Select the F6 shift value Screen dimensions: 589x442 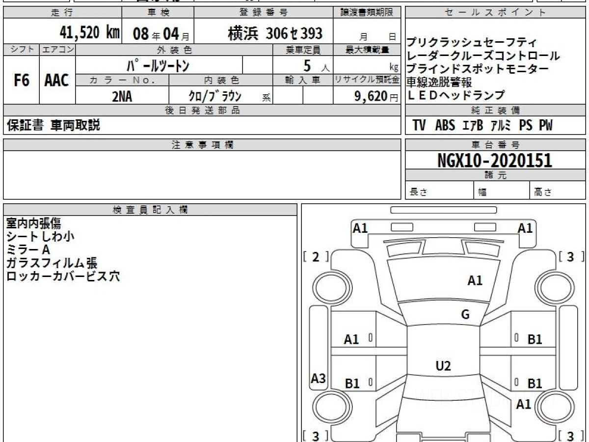pos(22,81)
